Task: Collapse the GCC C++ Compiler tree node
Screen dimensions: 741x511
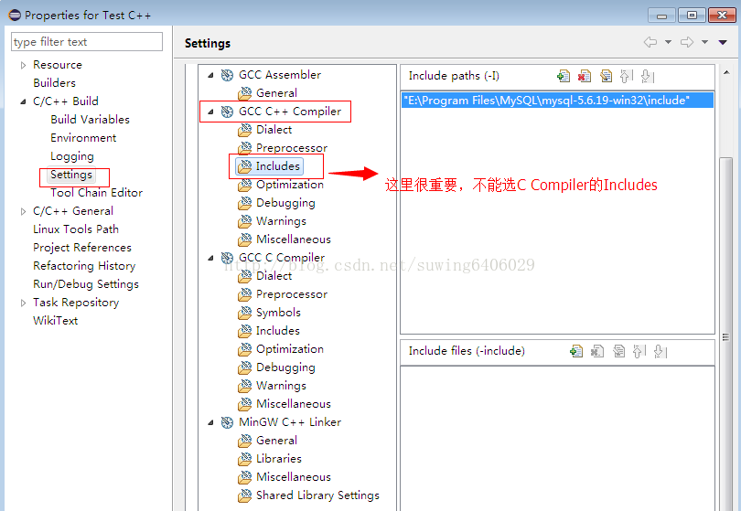Action: (210, 112)
